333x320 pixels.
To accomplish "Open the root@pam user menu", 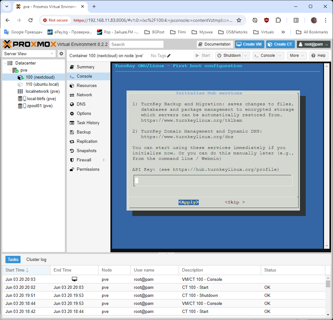I will click(313, 44).
